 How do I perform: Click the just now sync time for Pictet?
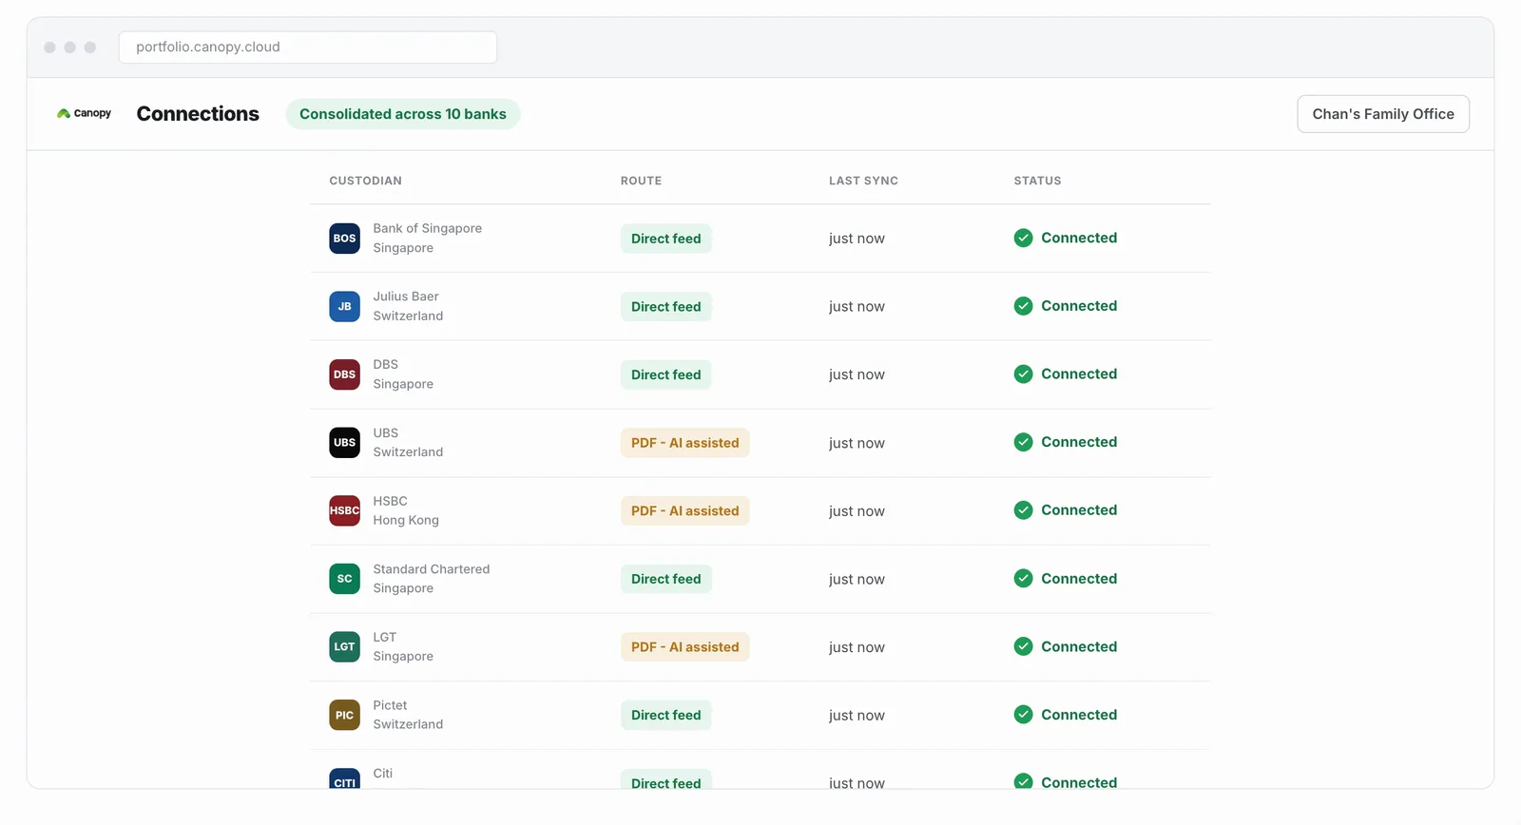[857, 716]
